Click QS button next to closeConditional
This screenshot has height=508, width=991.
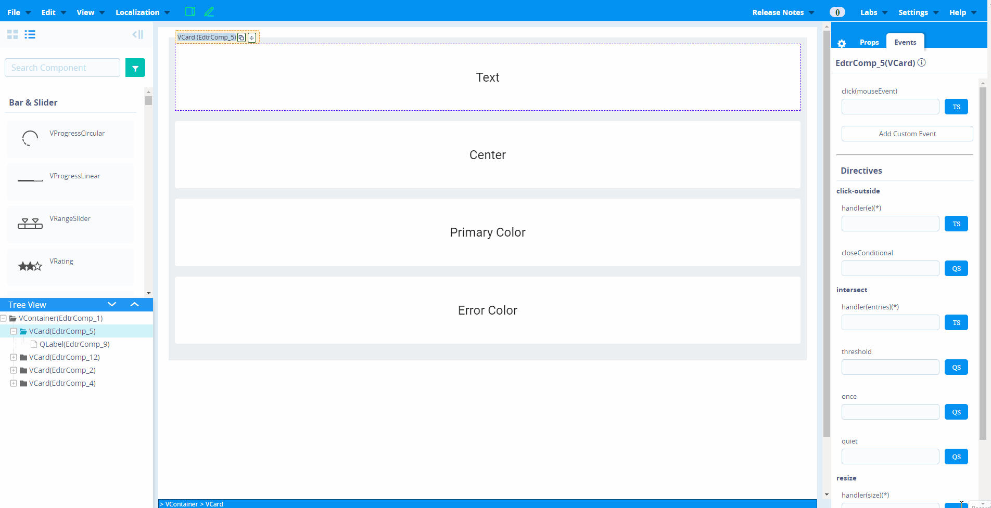[956, 268]
